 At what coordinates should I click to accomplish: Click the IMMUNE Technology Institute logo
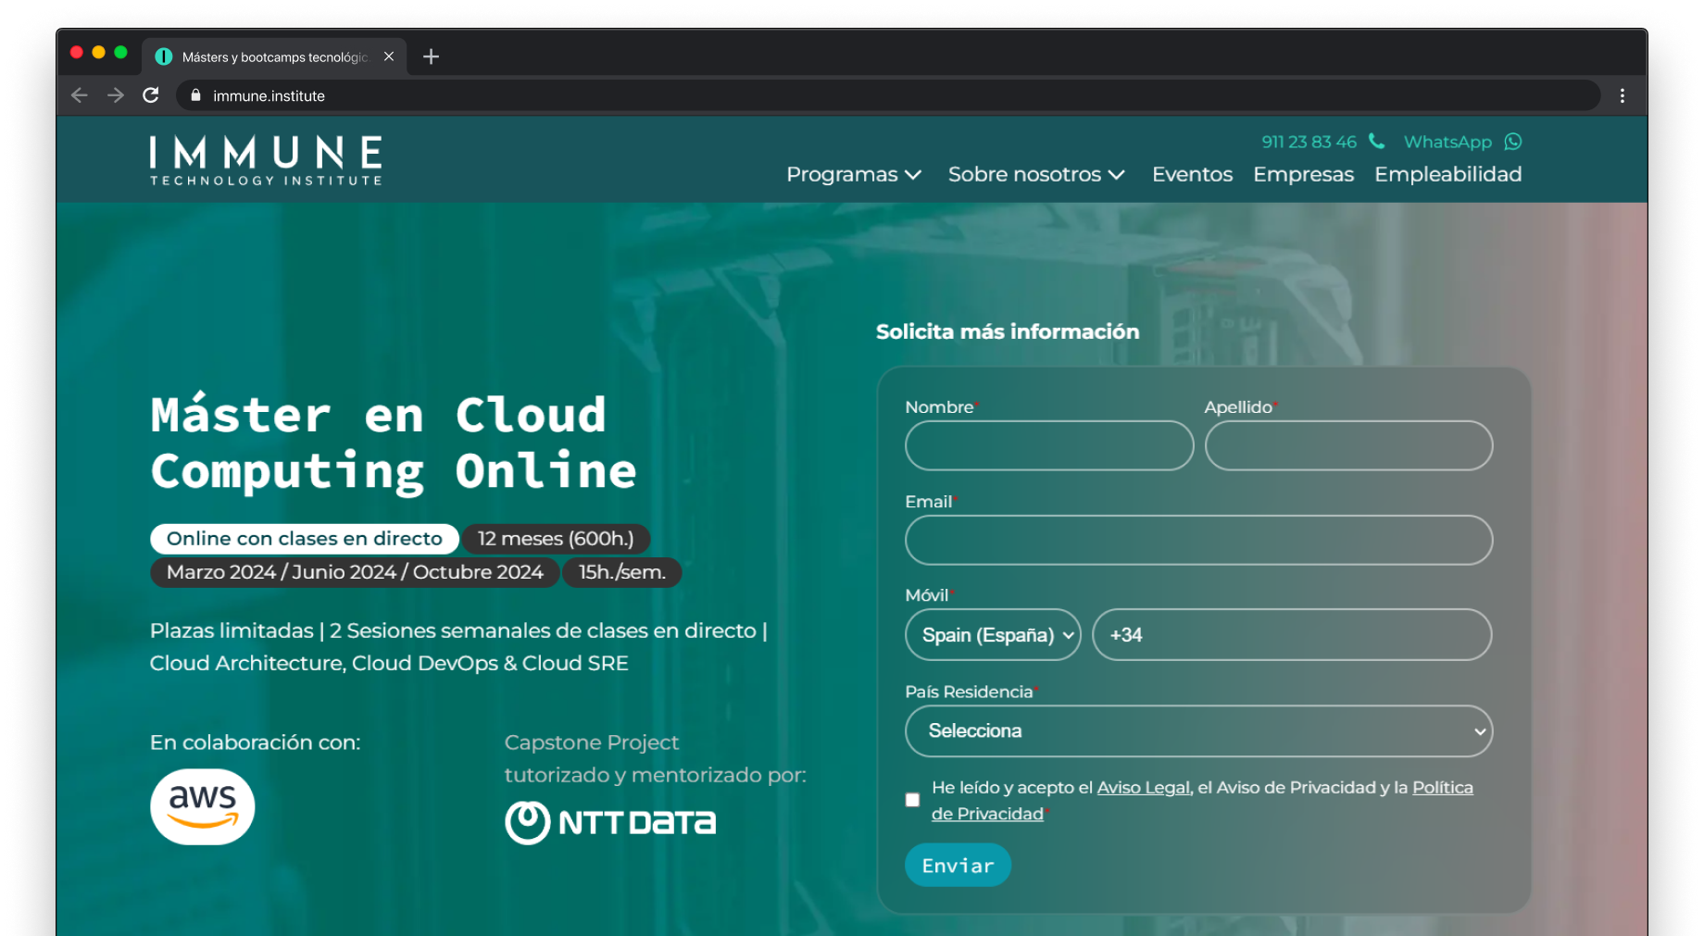tap(267, 161)
